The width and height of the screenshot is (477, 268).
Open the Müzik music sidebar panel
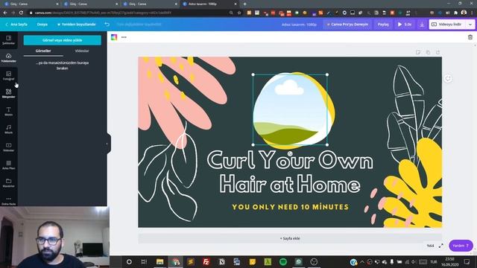[8, 129]
